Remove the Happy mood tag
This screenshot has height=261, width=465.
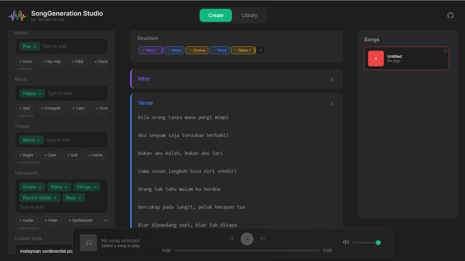pos(40,94)
